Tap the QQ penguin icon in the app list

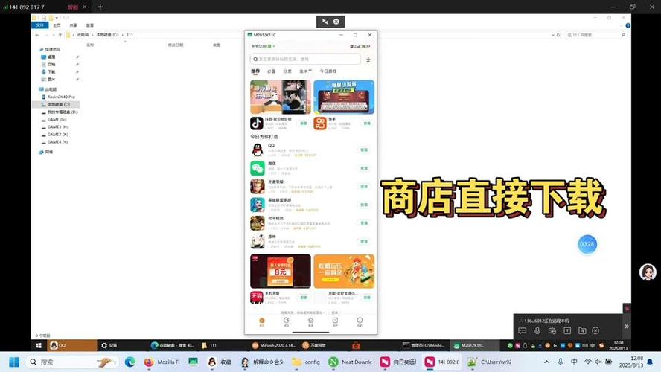(257, 150)
